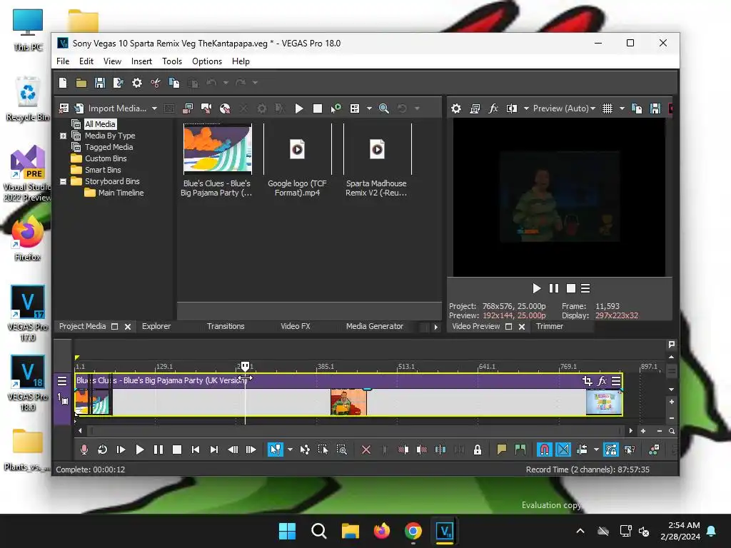Open Split Screen View dropdown arrow
Viewport: 731px width, 548px height.
(x=526, y=108)
